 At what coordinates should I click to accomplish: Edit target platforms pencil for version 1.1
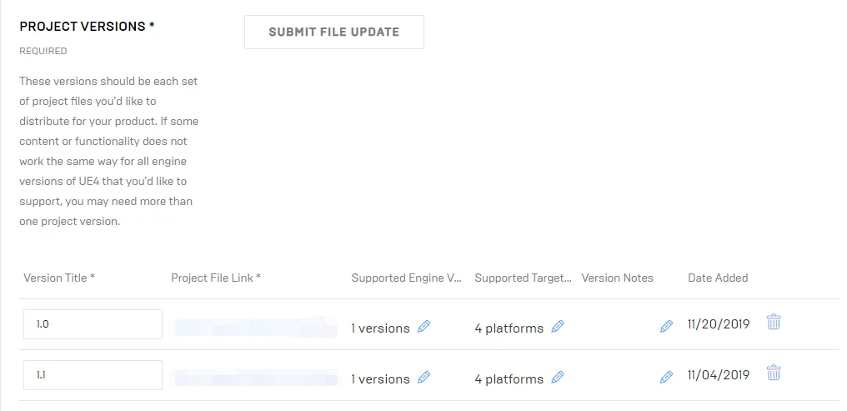[x=558, y=378]
